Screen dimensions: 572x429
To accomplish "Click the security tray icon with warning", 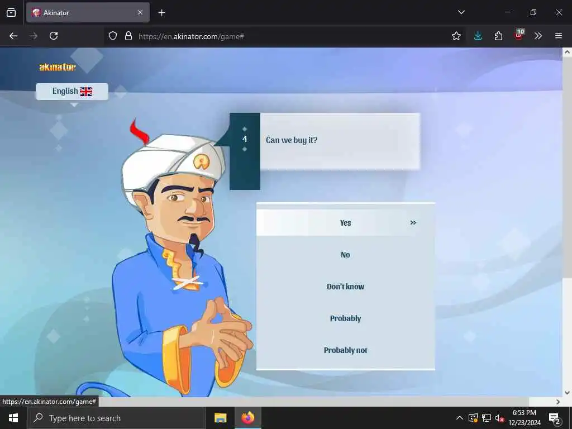I will 473,418.
